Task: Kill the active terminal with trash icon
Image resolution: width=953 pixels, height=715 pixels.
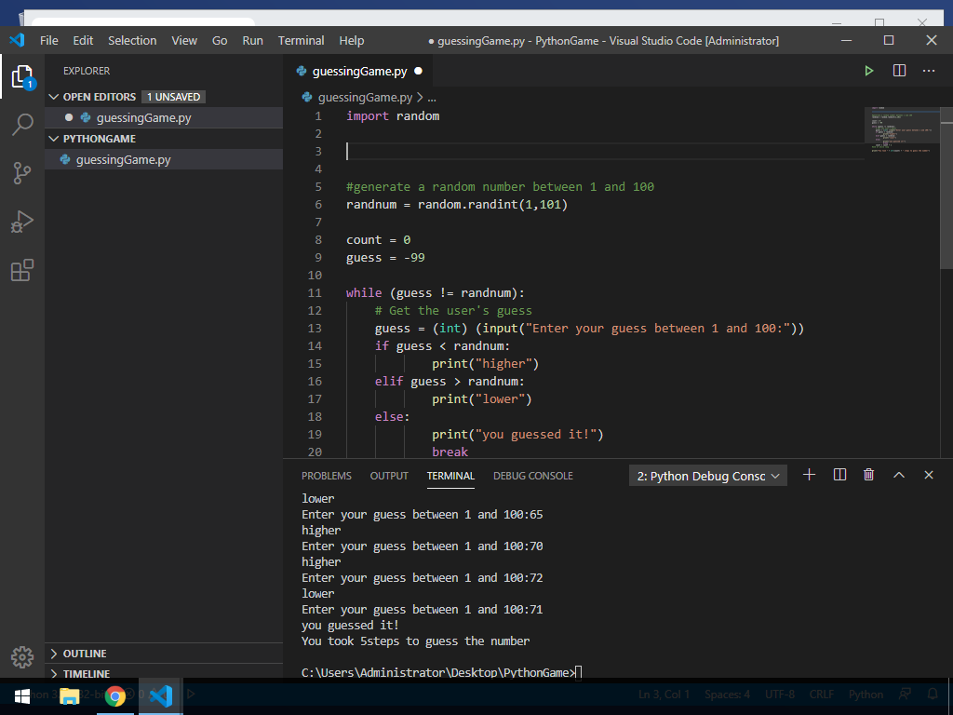Action: click(868, 475)
